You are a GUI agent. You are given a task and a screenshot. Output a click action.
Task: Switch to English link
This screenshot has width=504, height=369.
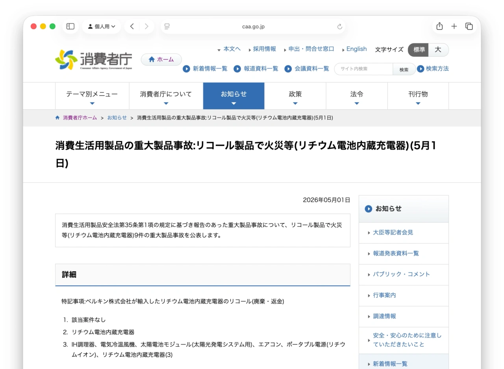356,49
